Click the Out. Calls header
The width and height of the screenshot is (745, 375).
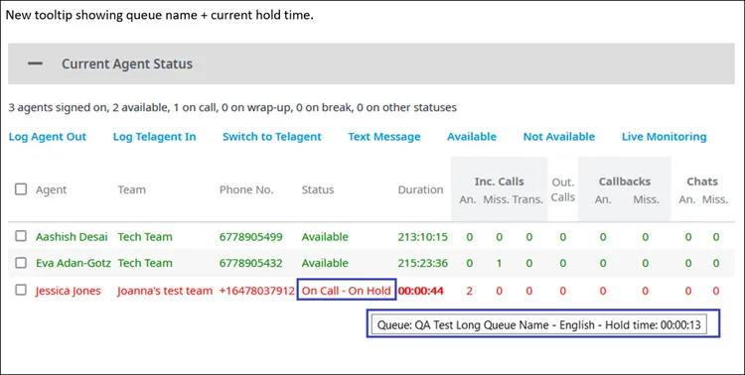(563, 189)
